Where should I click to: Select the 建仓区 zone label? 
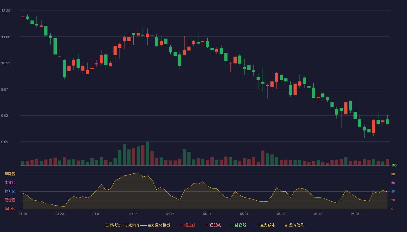[10, 200]
